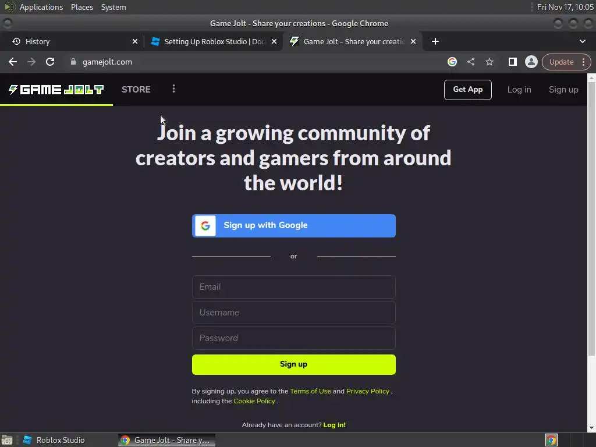
Task: Click Sign up with Google
Action: click(x=294, y=226)
